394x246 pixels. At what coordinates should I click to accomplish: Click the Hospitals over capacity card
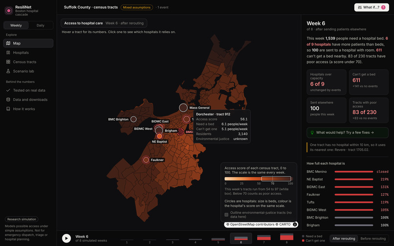point(327,82)
